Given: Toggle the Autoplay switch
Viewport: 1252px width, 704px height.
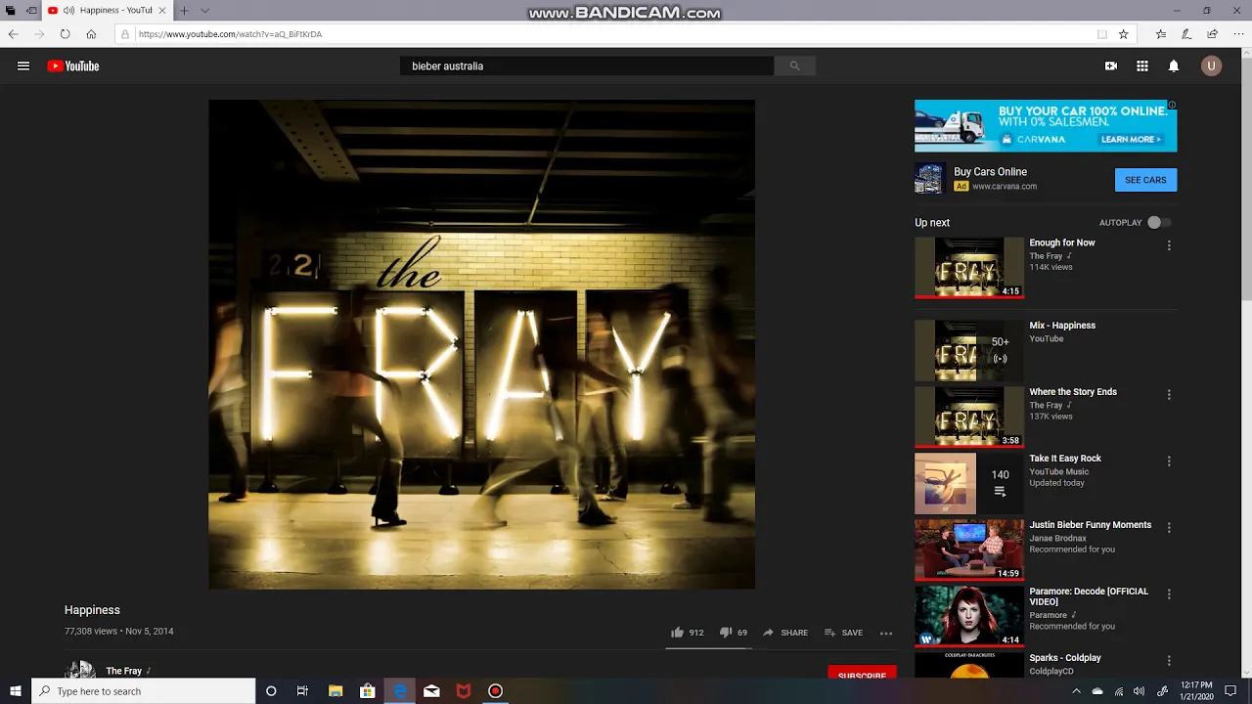Looking at the screenshot, I should point(1158,223).
